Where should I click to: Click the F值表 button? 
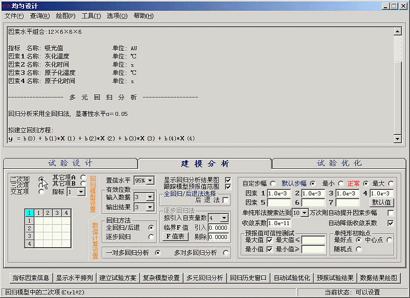click(x=176, y=236)
